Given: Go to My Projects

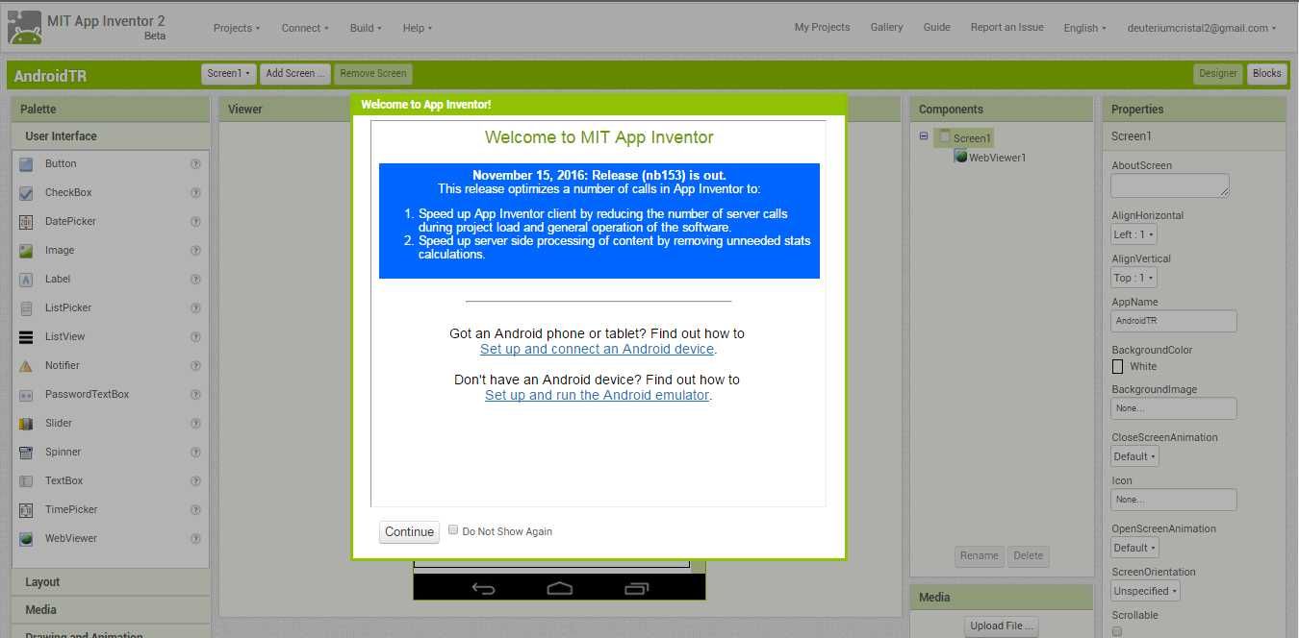Looking at the screenshot, I should click(822, 27).
